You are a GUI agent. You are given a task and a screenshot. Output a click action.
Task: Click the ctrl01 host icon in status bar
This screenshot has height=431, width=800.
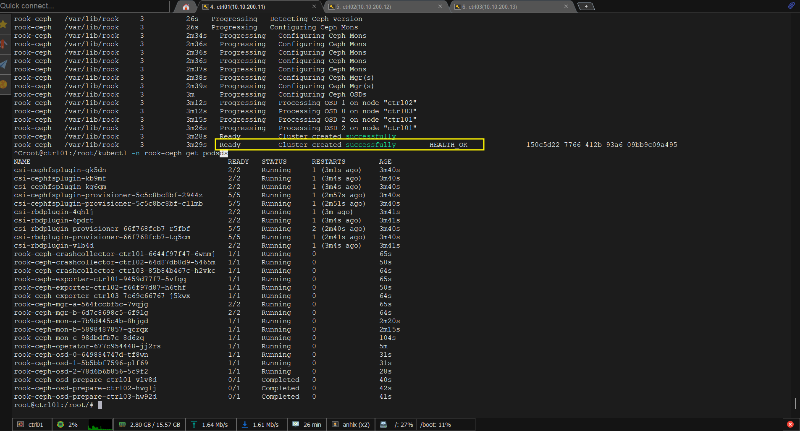click(x=20, y=425)
